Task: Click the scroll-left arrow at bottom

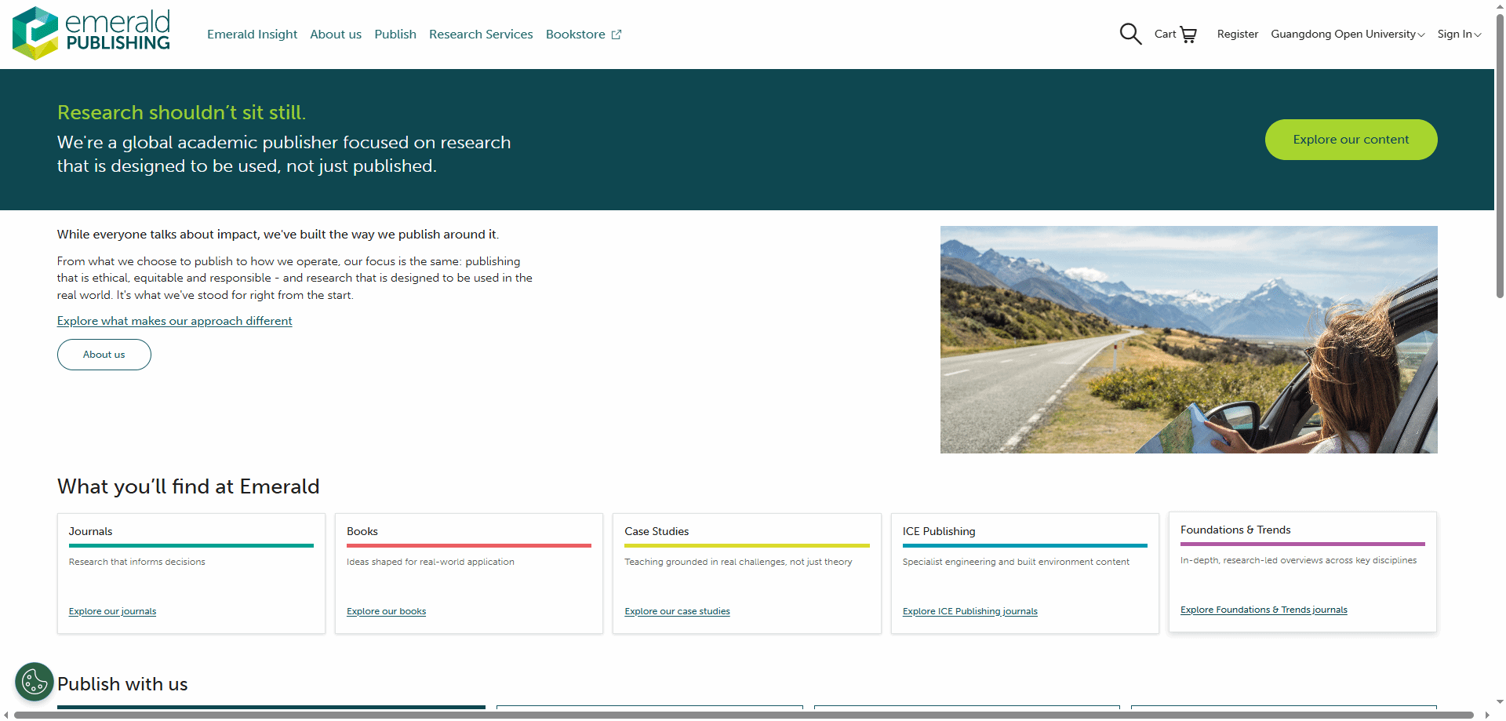Action: pyautogui.click(x=6, y=715)
